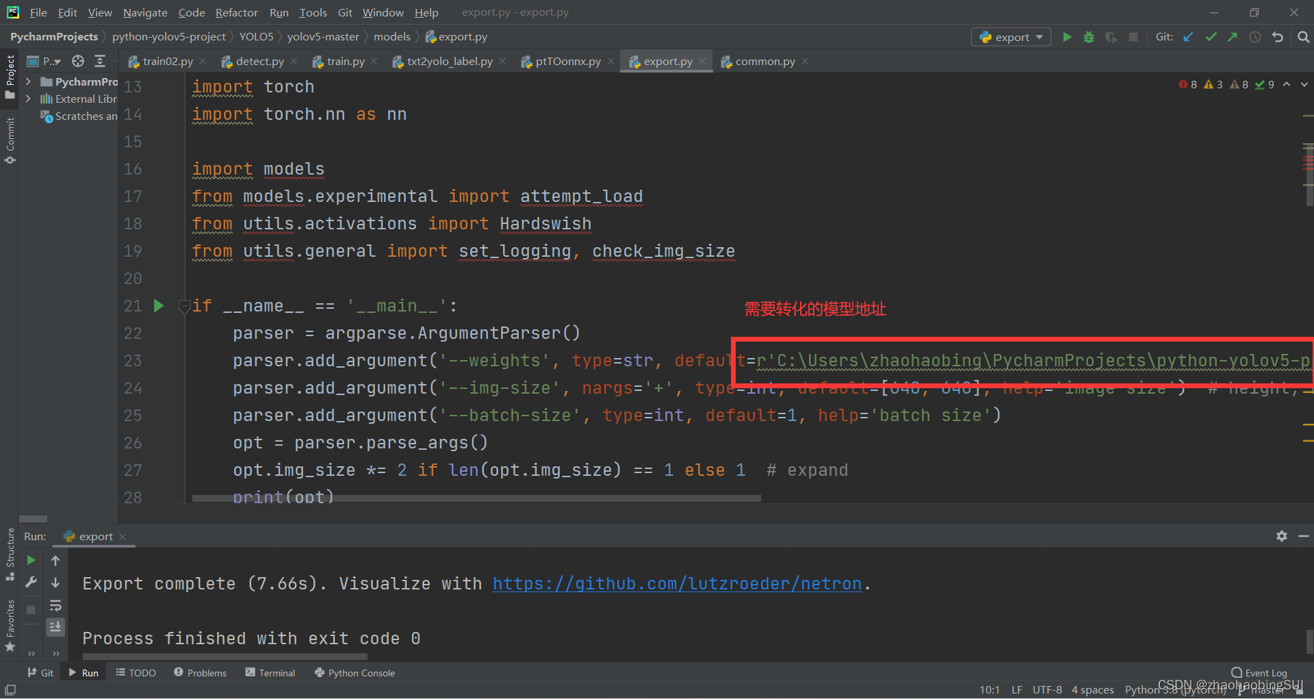Image resolution: width=1314 pixels, height=699 pixels.
Task: Open Run panel settings gear
Action: pyautogui.click(x=1281, y=536)
